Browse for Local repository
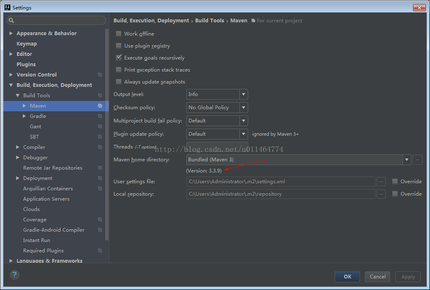430x290 pixels. tap(381, 194)
